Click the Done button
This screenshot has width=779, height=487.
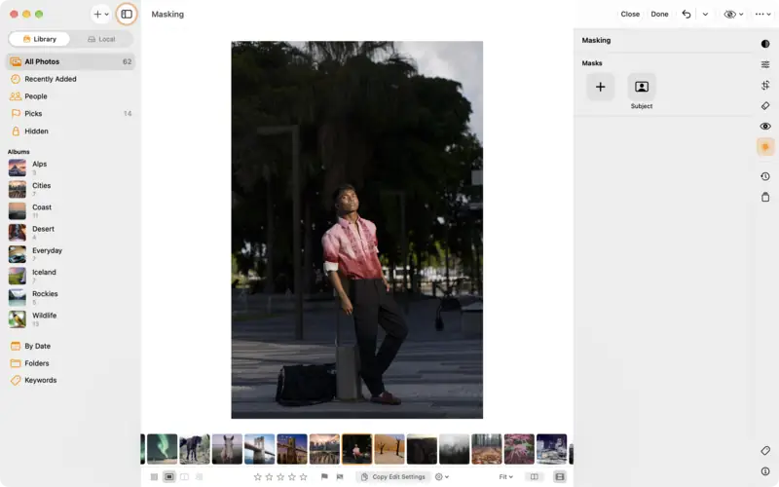tap(659, 14)
